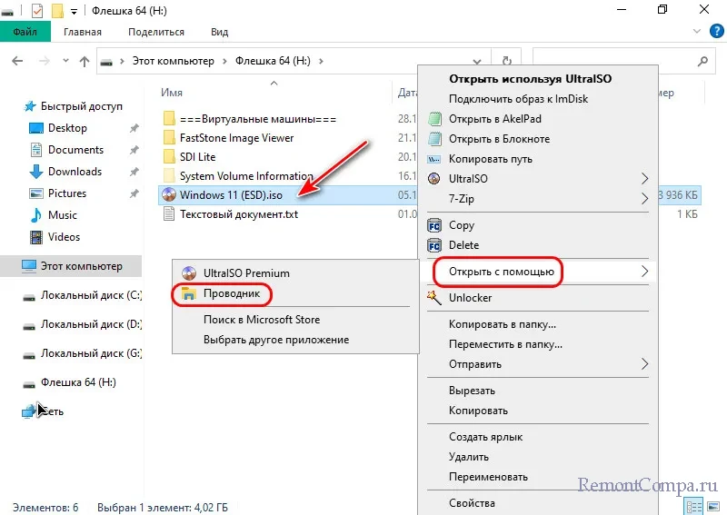727x515 pixels.
Task: Click the SDI Lite folder icon
Action: coord(169,156)
